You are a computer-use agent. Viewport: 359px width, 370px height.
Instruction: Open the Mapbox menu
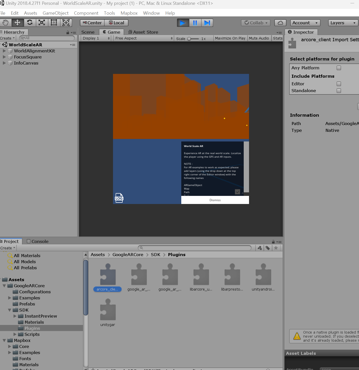[x=129, y=13]
